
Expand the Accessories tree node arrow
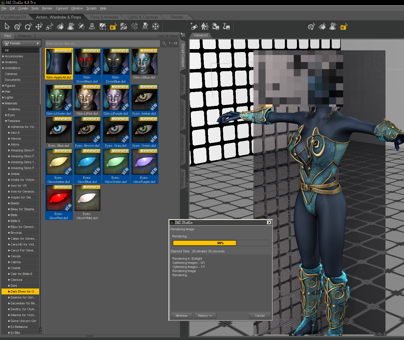tap(3, 56)
